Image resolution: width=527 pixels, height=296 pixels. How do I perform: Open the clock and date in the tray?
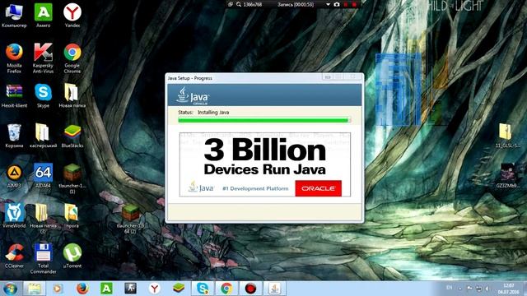coord(508,289)
